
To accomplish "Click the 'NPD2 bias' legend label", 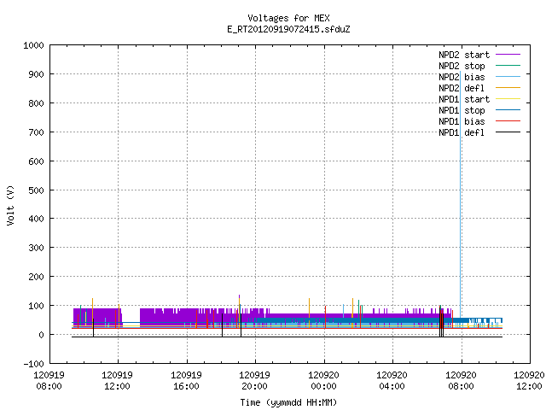I will click(462, 77).
